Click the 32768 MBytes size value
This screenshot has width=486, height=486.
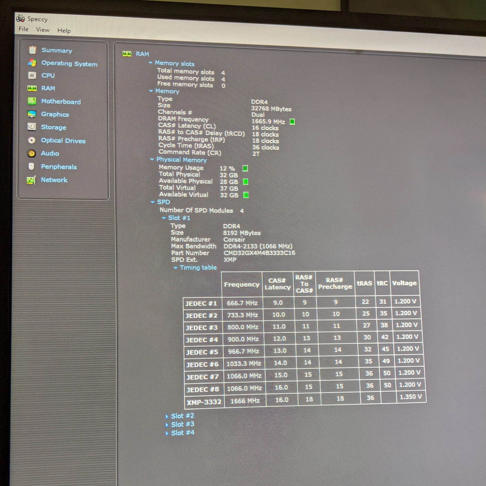click(x=271, y=109)
